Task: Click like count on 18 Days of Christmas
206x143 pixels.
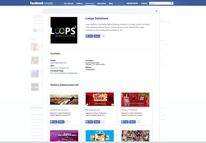Action: 138,122
